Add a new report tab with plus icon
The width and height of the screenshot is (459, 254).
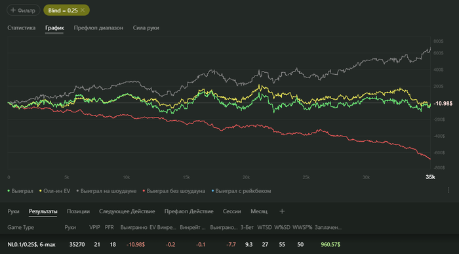coord(282,211)
